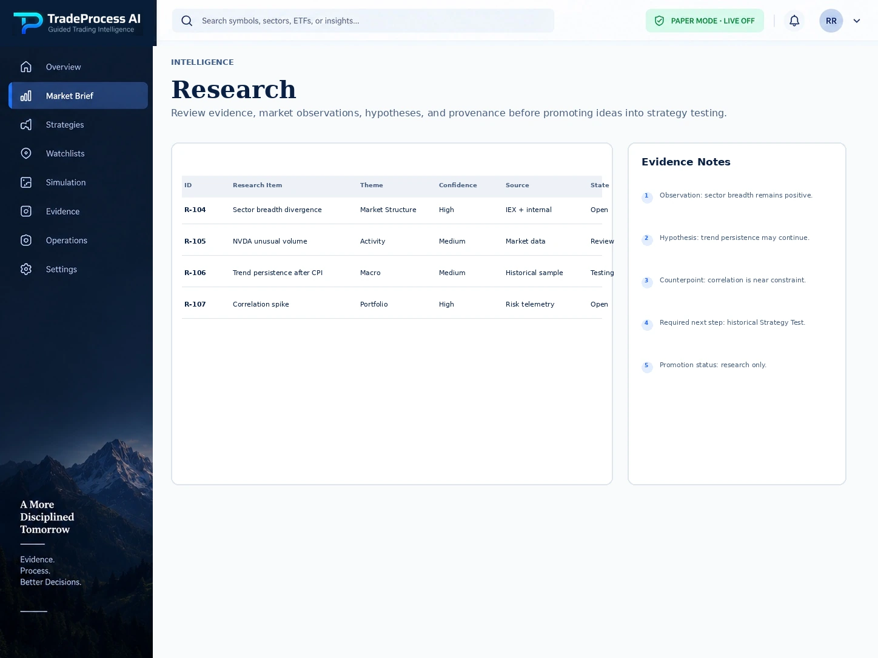Click note 4 historical Strategy Test step
Image resolution: width=878 pixels, height=658 pixels.
point(732,322)
